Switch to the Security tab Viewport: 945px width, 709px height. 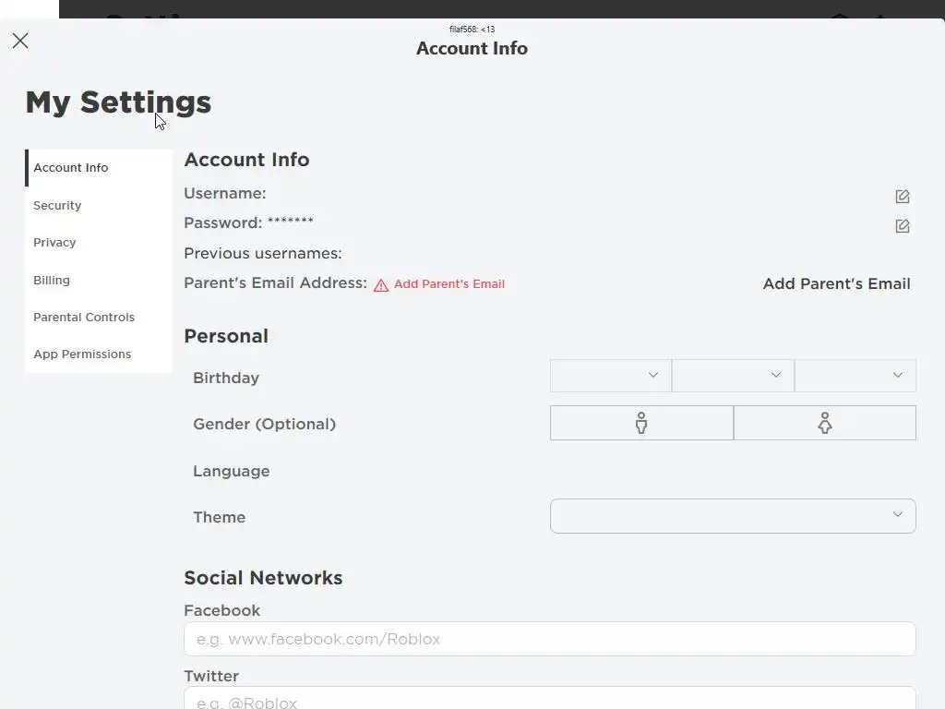[57, 206]
